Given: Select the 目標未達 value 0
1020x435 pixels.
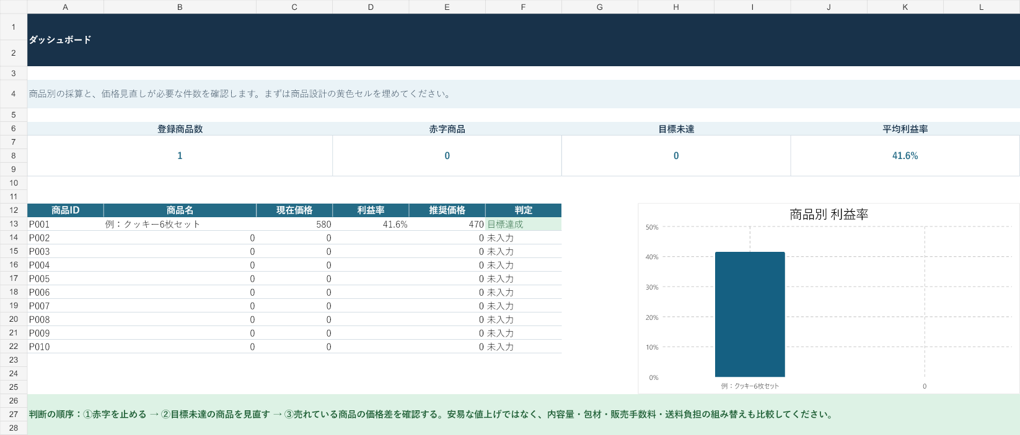Looking at the screenshot, I should point(676,156).
